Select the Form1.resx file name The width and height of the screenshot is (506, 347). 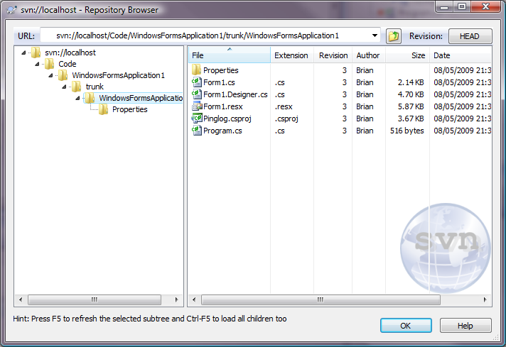(223, 106)
